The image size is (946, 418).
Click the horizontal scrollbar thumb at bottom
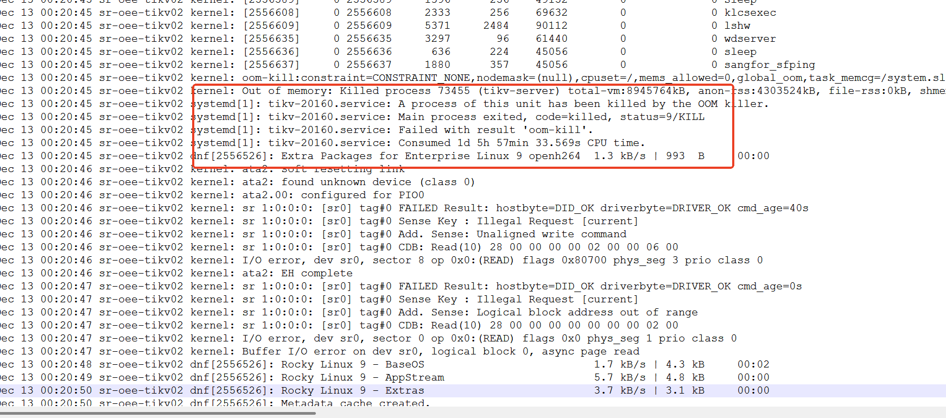157,413
